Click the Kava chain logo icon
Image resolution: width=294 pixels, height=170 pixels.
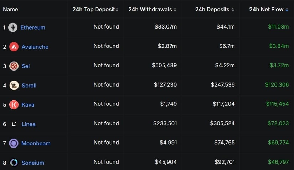pos(14,104)
